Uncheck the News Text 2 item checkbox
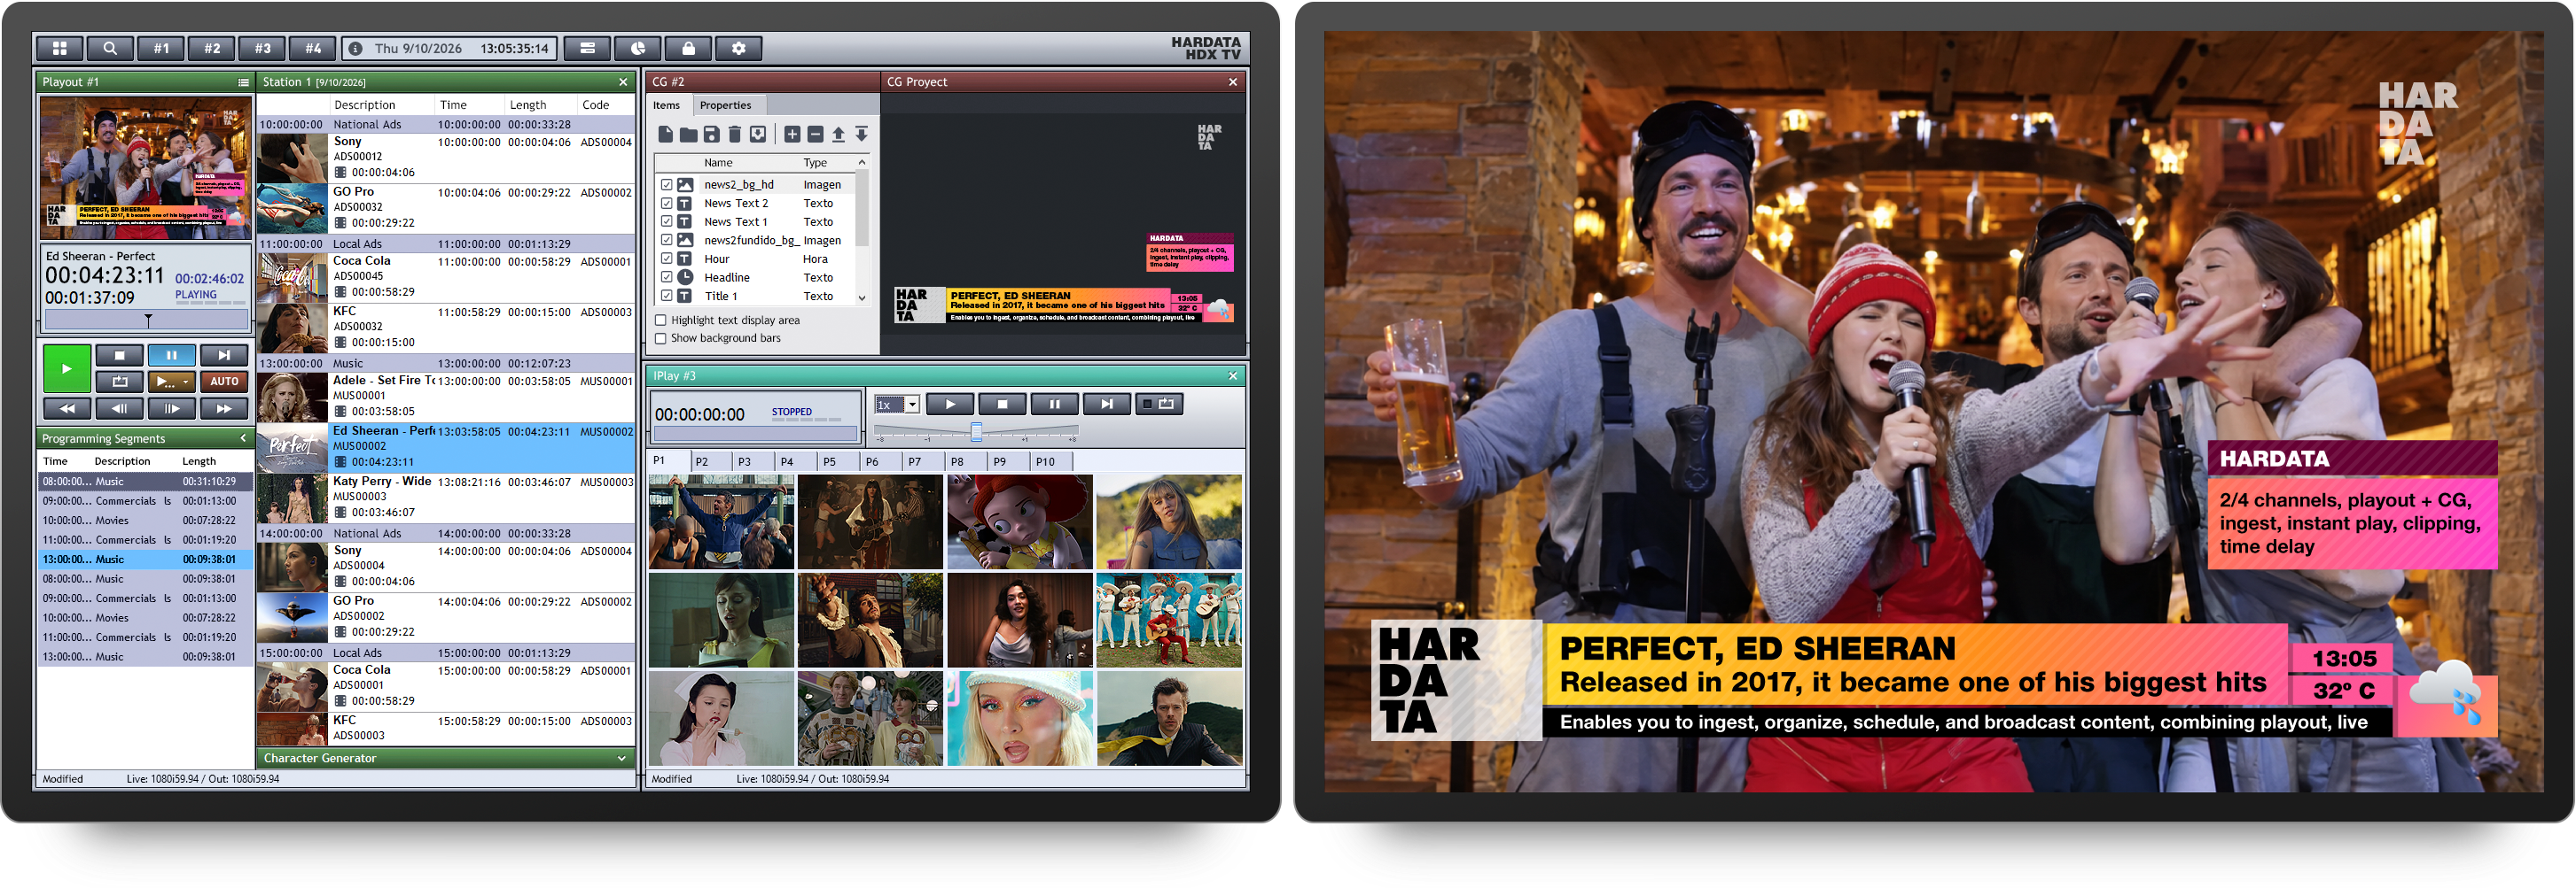The width and height of the screenshot is (2576, 888). click(667, 204)
